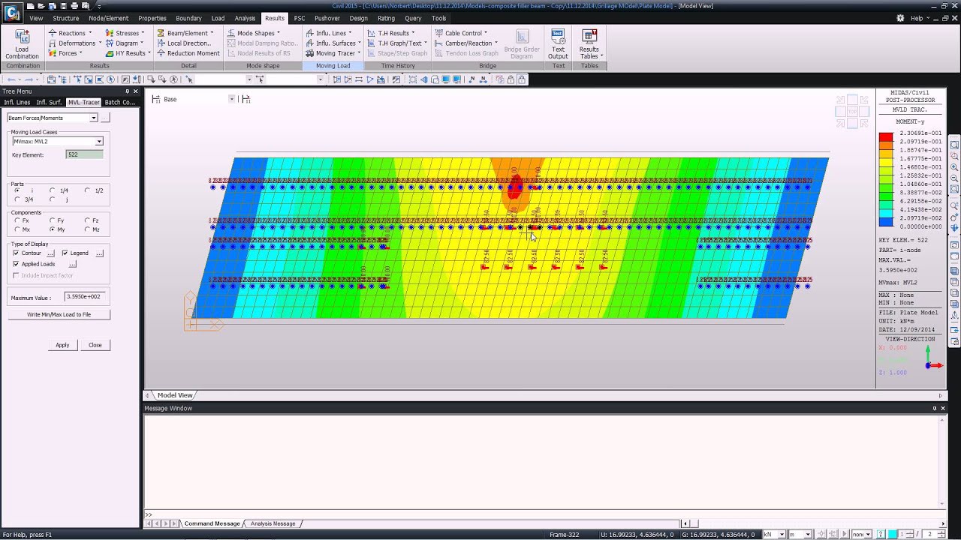Click the Text Output icon
Viewport: 961px width, 540px height.
pyautogui.click(x=558, y=44)
